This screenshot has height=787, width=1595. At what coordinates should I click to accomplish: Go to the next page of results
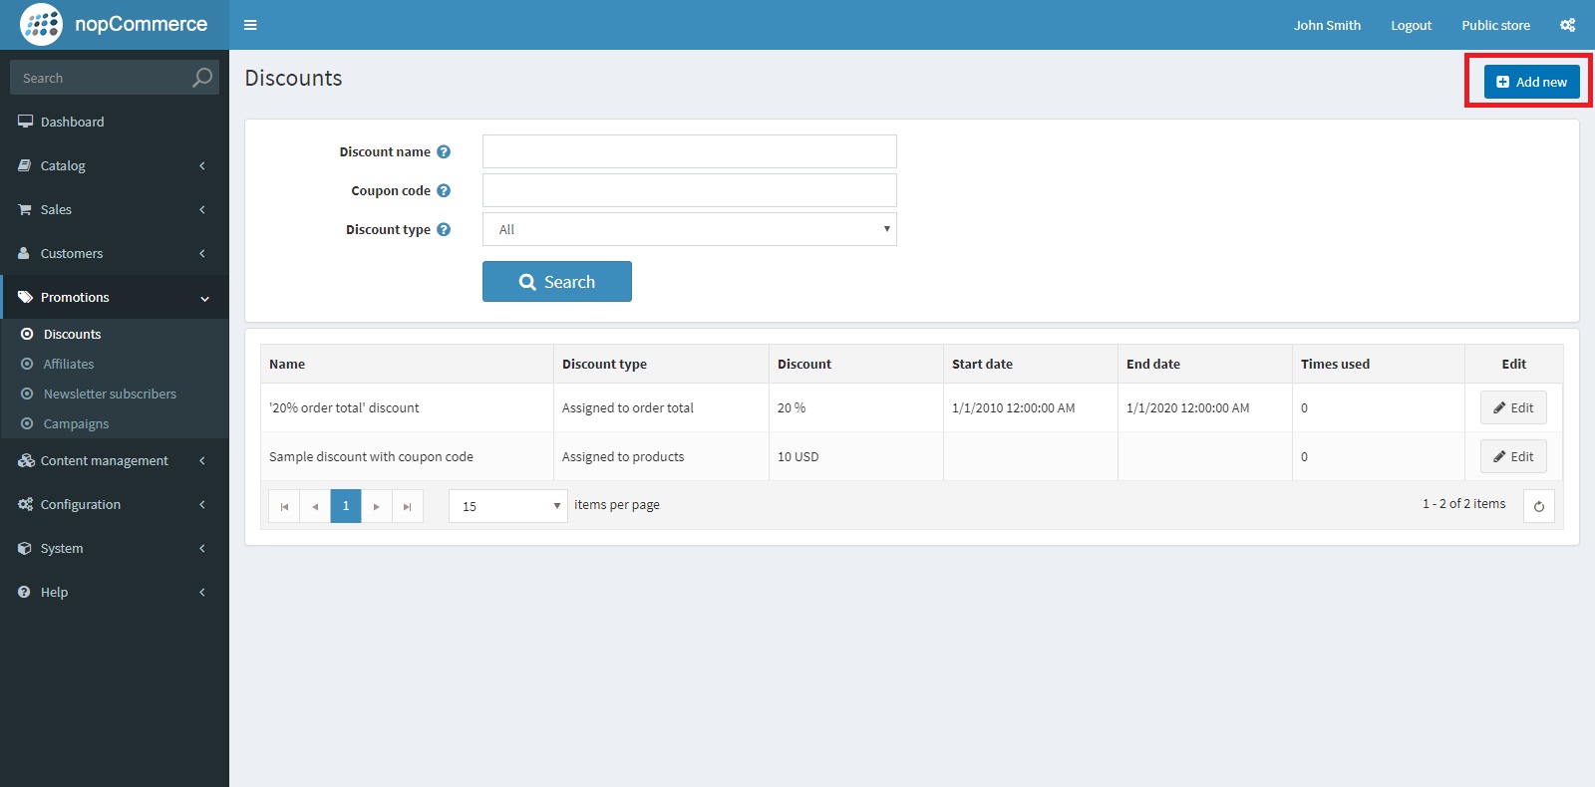(x=377, y=506)
